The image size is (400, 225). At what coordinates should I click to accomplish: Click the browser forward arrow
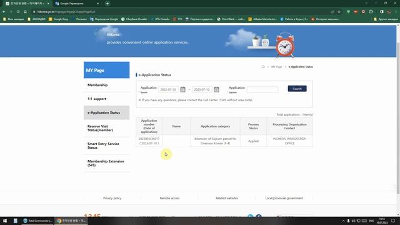click(11, 12)
